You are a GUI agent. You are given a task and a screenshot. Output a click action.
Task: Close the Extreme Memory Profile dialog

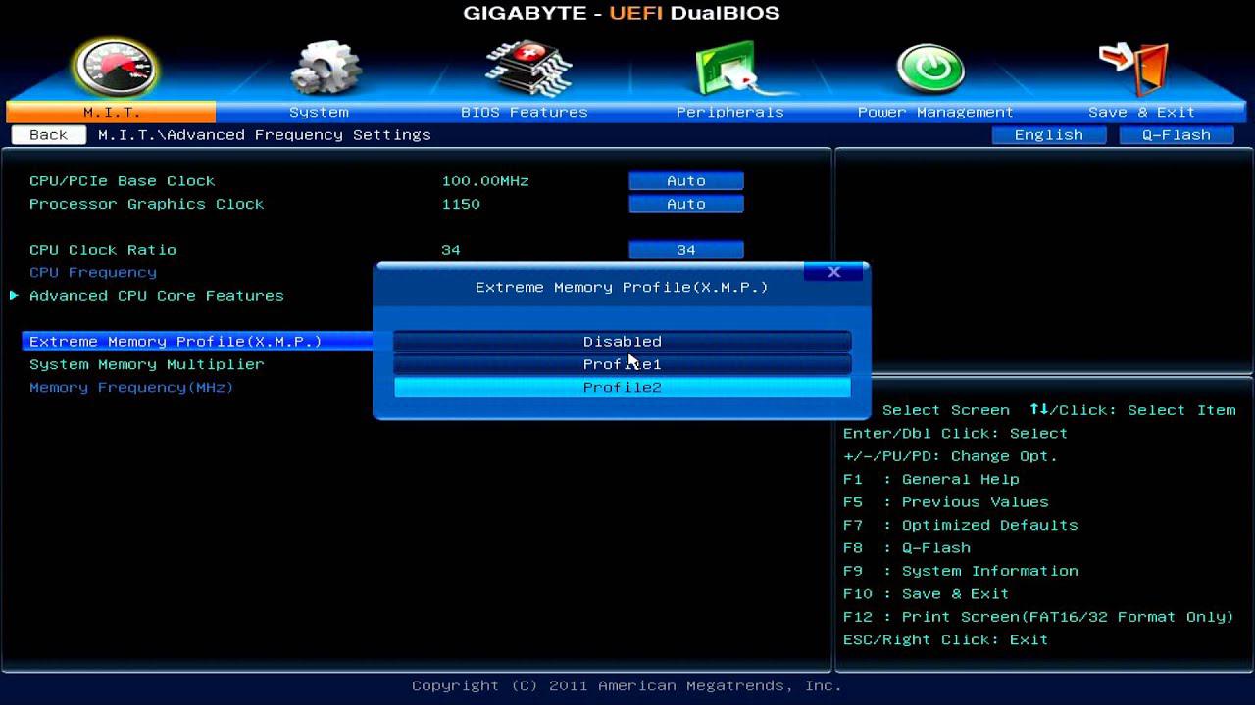(x=833, y=272)
